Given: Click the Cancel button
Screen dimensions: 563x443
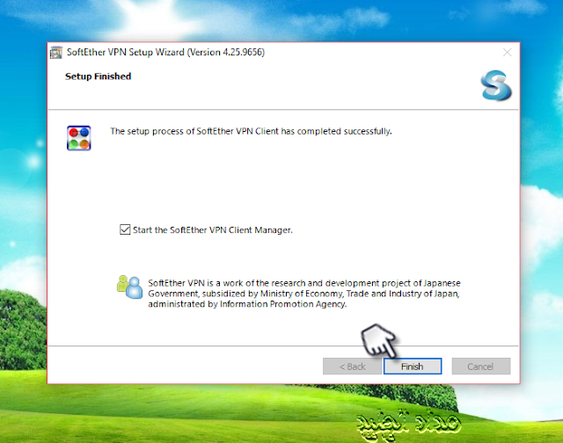Looking at the screenshot, I should click(481, 367).
